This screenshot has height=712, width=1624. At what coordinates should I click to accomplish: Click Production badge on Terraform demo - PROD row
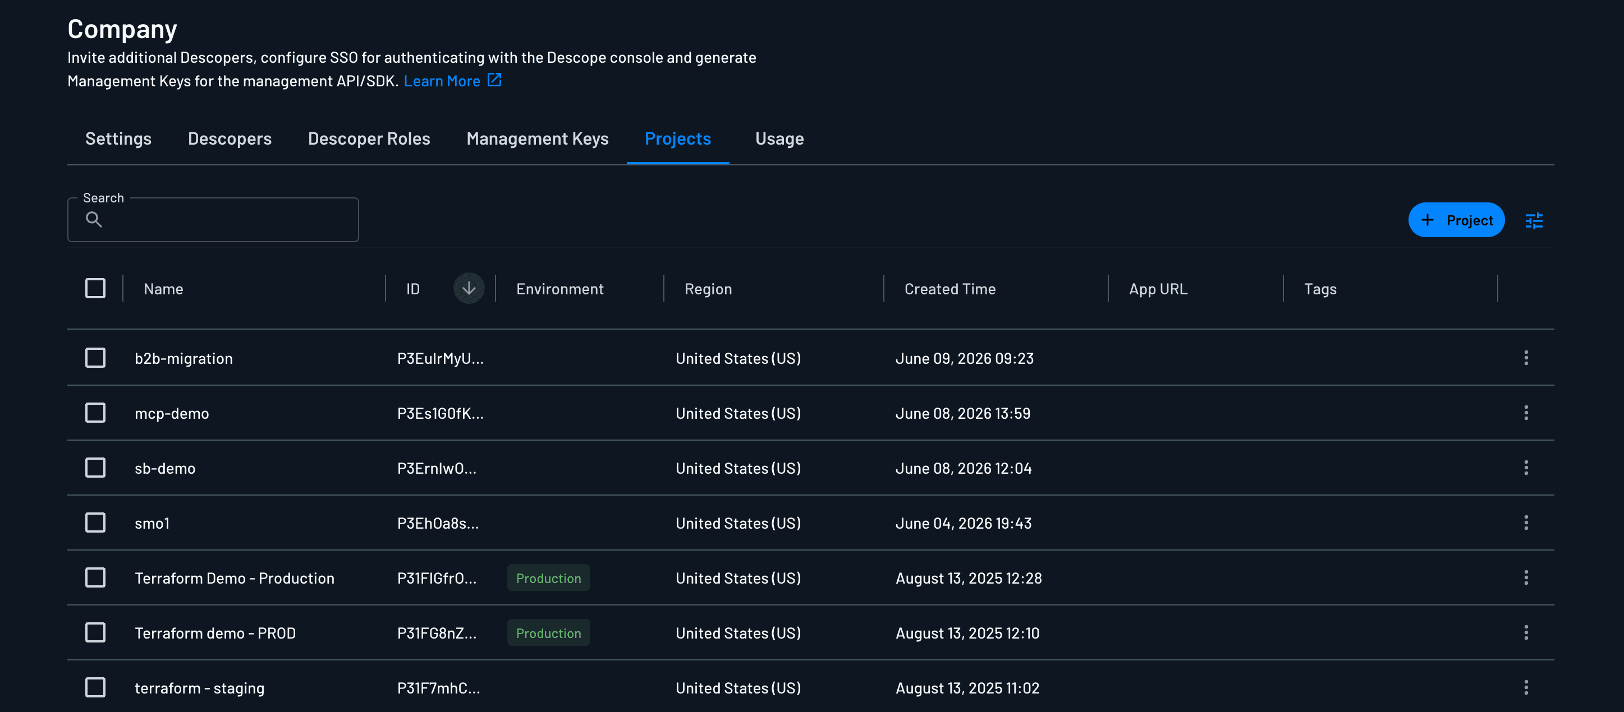point(548,632)
